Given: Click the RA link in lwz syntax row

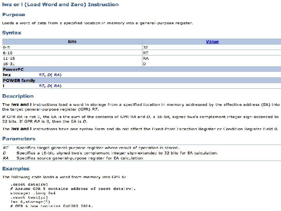Looking at the screenshot, I should point(57,75).
